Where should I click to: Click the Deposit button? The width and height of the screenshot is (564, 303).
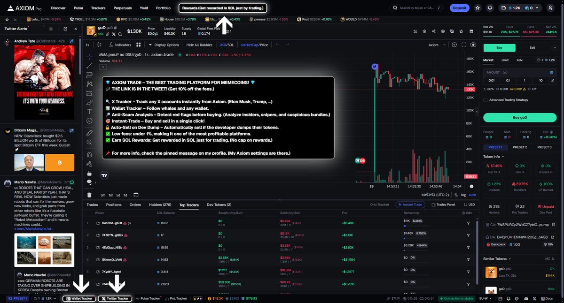click(459, 8)
